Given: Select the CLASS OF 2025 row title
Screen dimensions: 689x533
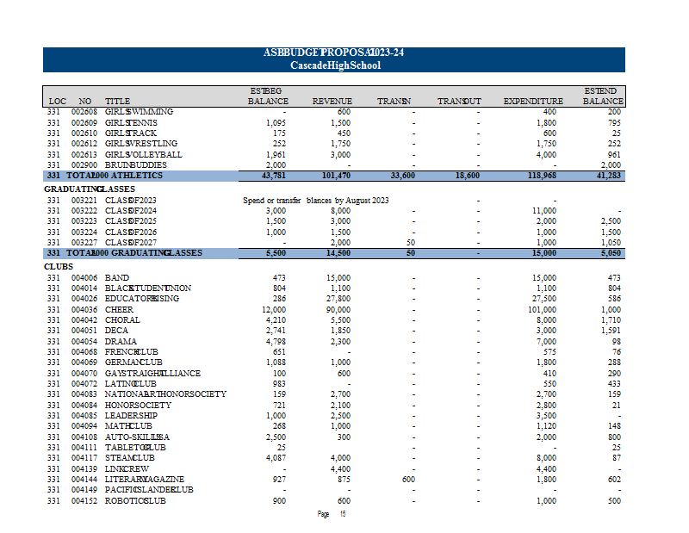Looking at the screenshot, I should pyautogui.click(x=131, y=221).
